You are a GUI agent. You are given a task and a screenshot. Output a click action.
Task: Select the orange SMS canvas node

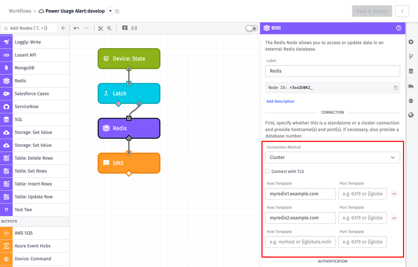coord(129,163)
